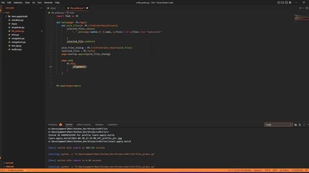Run Python file using editor play icon
Screen dimensions: 309x173
(x=300, y=8)
